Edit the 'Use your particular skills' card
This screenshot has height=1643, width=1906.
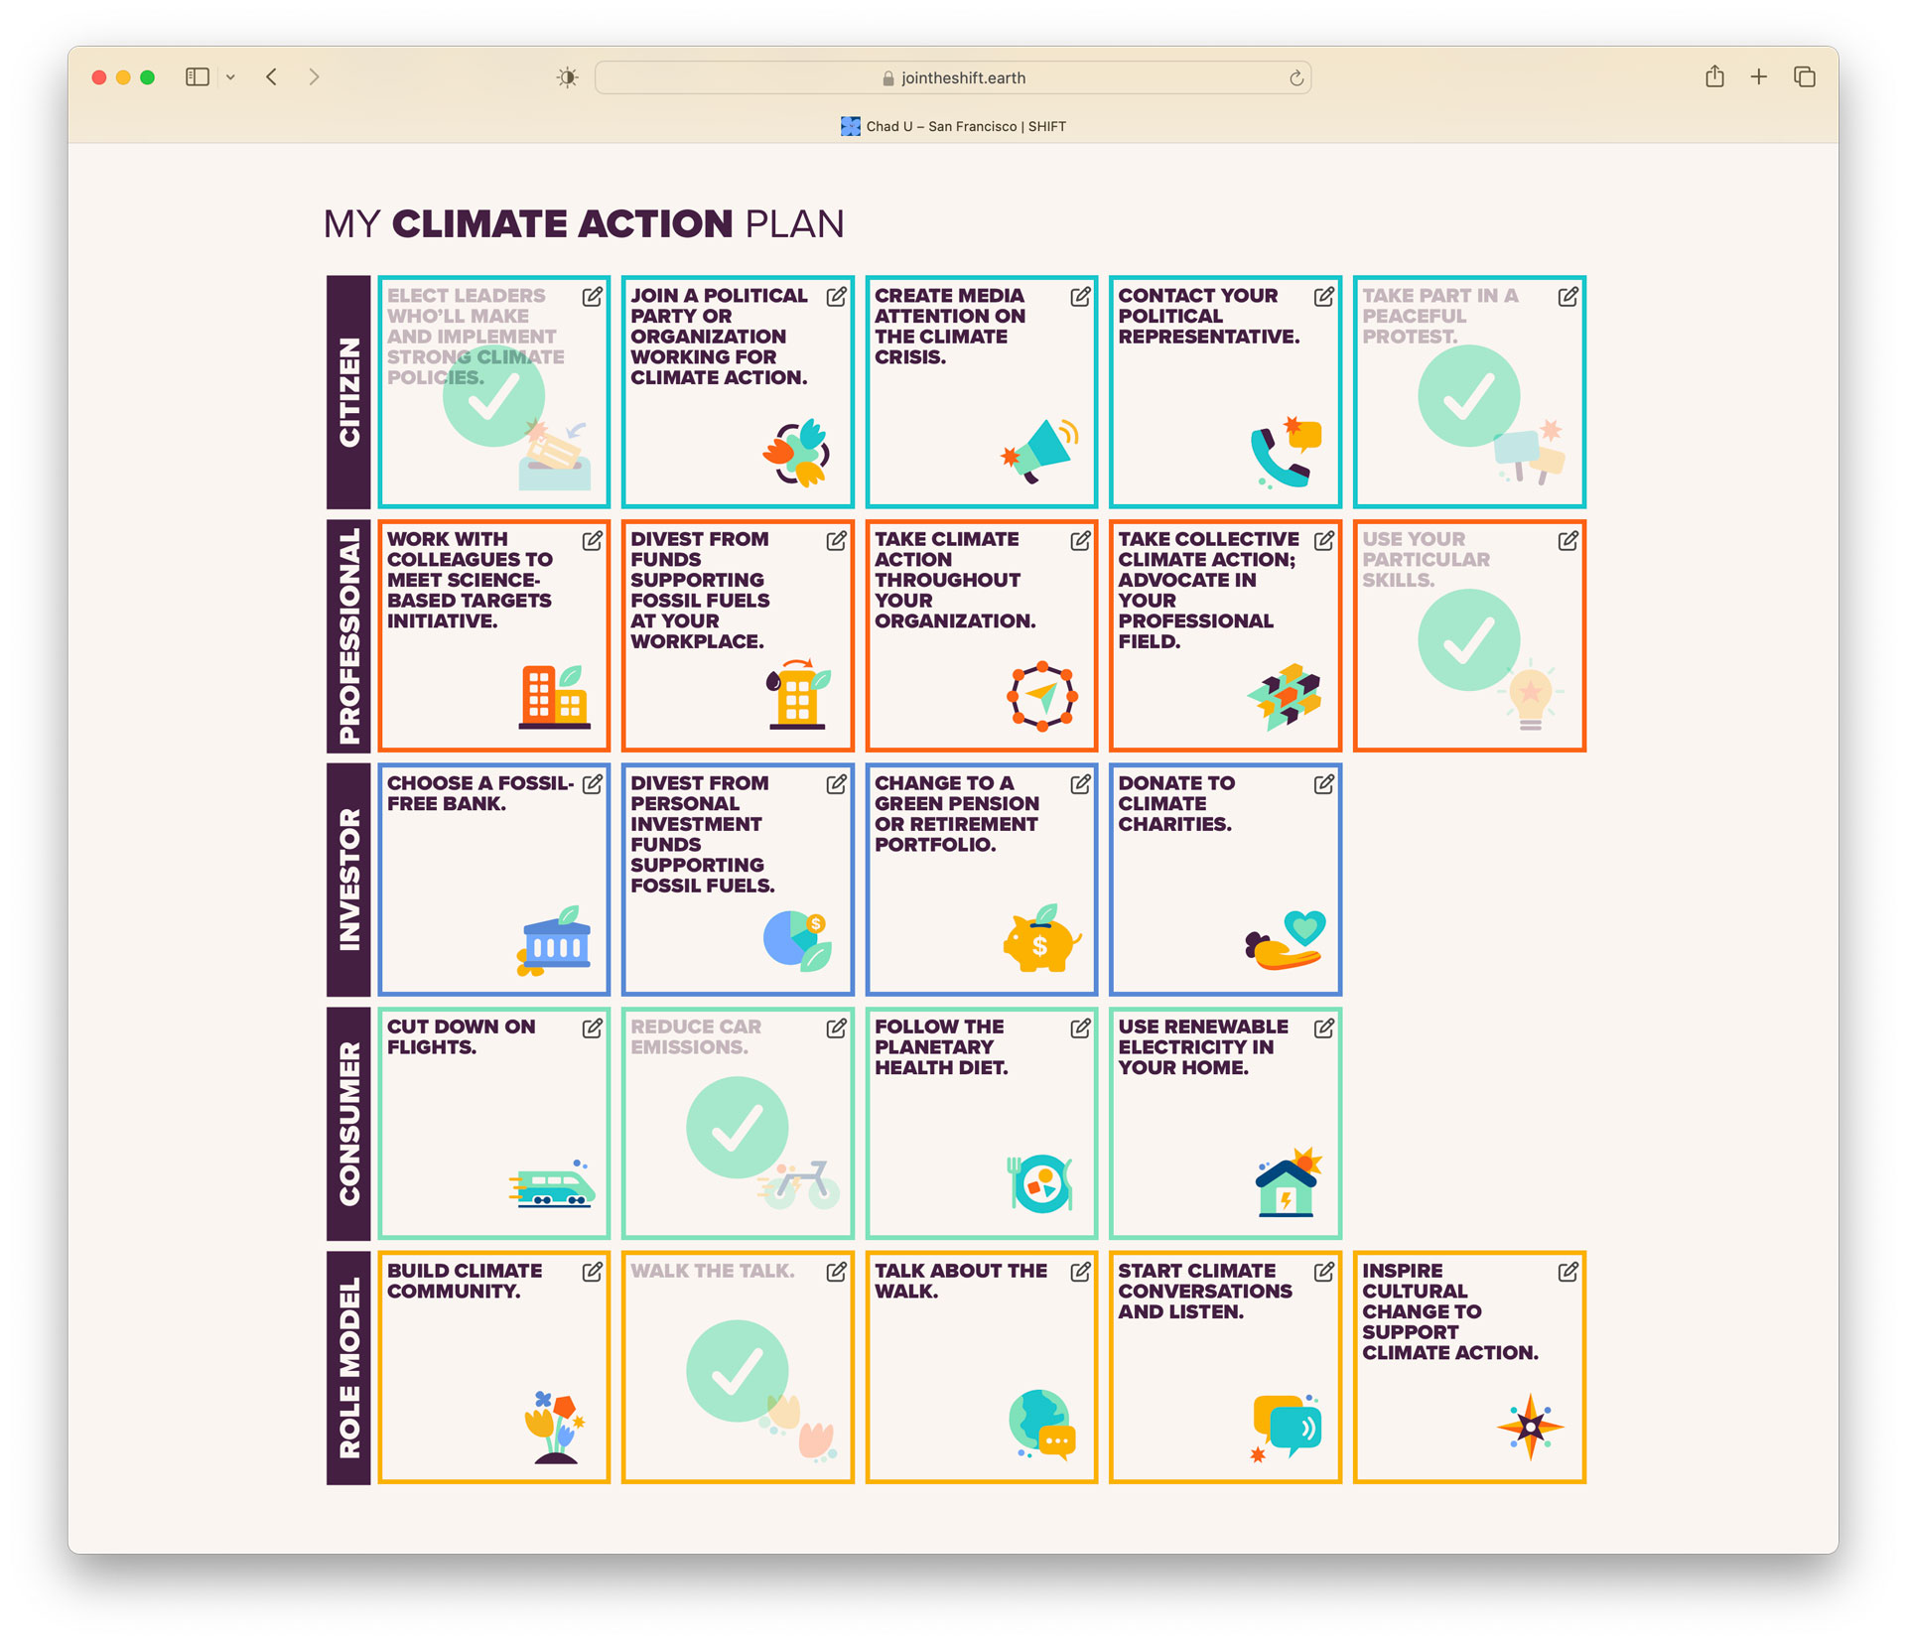[x=1568, y=540]
